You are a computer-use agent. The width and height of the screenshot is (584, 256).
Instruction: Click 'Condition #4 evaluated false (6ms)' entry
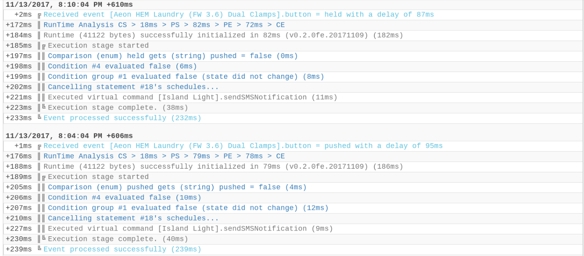123,66
